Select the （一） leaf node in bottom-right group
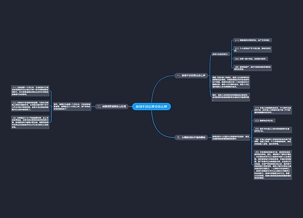The width and height of the screenshot is (303, 218). coord(273,110)
